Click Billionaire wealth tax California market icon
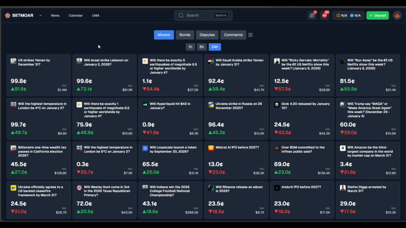Image resolution: width=406 pixels, height=228 pixels. (x=13, y=148)
